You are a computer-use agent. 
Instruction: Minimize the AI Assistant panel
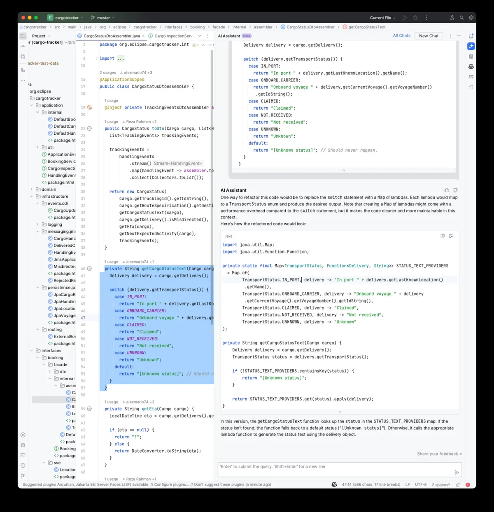click(459, 36)
